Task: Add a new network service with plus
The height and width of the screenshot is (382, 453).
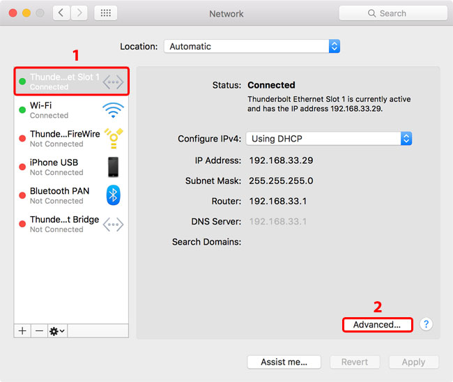Action: (22, 330)
